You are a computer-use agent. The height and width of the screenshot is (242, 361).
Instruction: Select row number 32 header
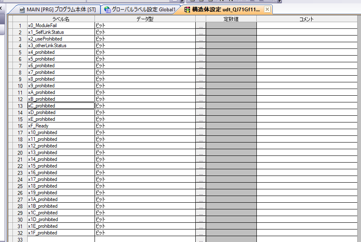point(20,233)
